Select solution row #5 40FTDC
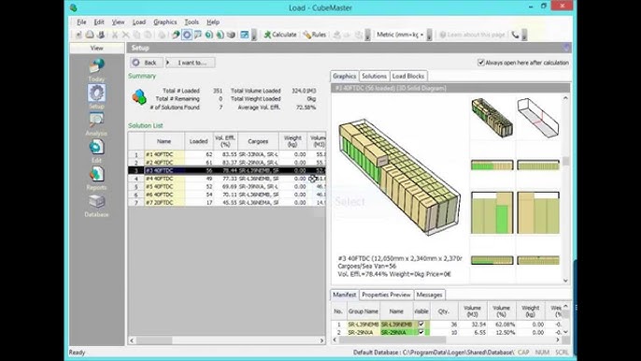This screenshot has width=641, height=361. [227, 186]
